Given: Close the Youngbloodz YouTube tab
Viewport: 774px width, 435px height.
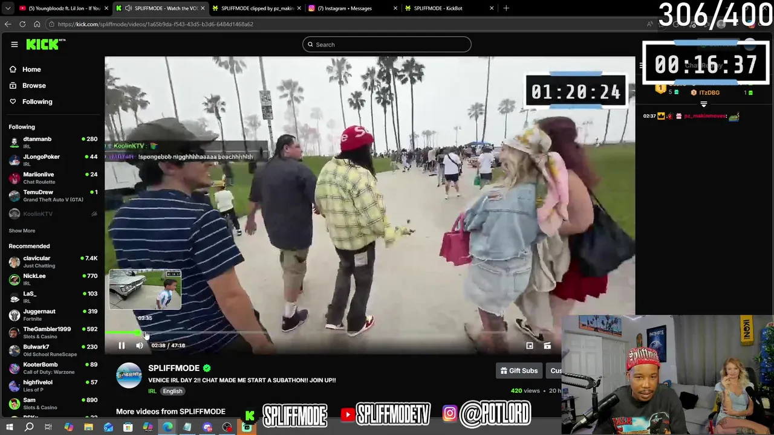Looking at the screenshot, I should tap(106, 8).
